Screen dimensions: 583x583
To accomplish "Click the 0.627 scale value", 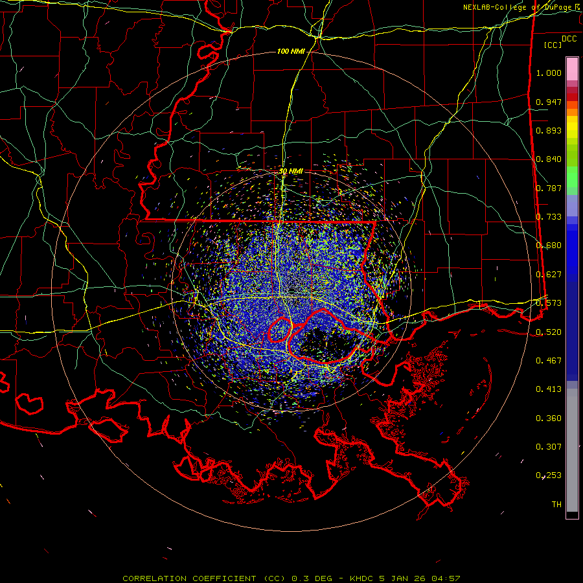I will pyautogui.click(x=549, y=275).
